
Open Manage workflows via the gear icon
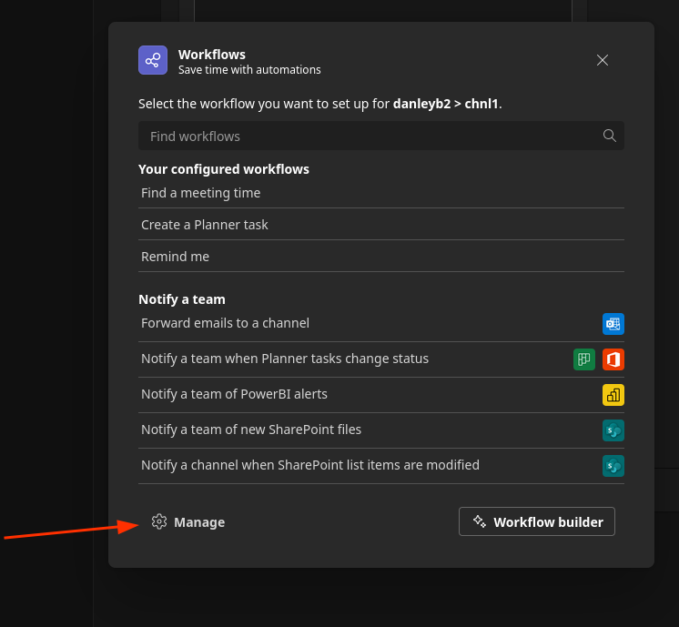point(160,521)
